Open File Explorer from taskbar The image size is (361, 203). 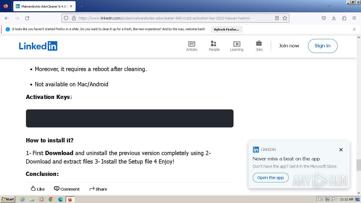point(32,199)
